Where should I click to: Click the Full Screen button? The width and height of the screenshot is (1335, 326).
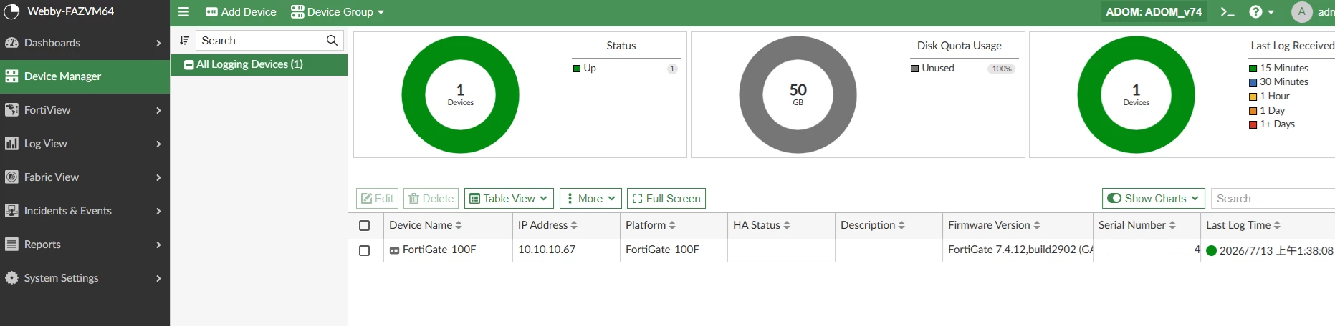click(x=666, y=198)
